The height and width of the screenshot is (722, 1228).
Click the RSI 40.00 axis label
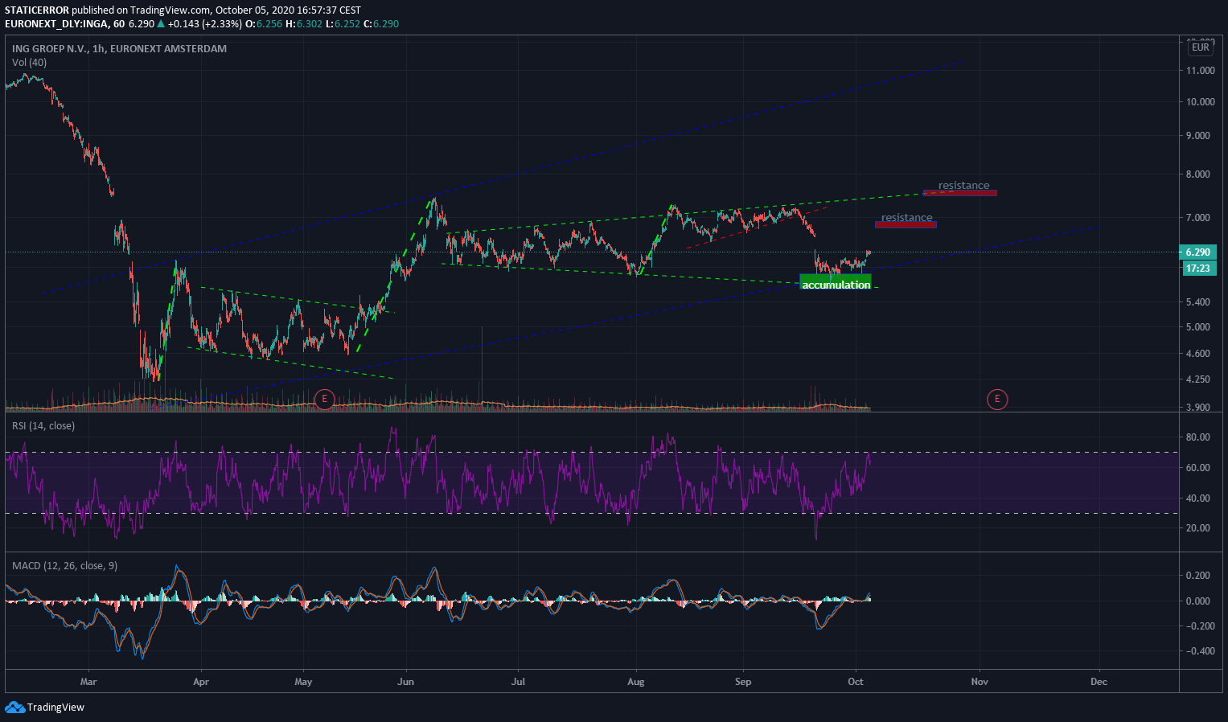pos(1197,498)
